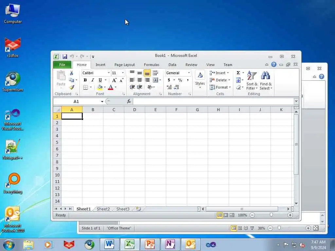The height and width of the screenshot is (251, 335).
Task: Open the File tab
Action: coord(62,65)
